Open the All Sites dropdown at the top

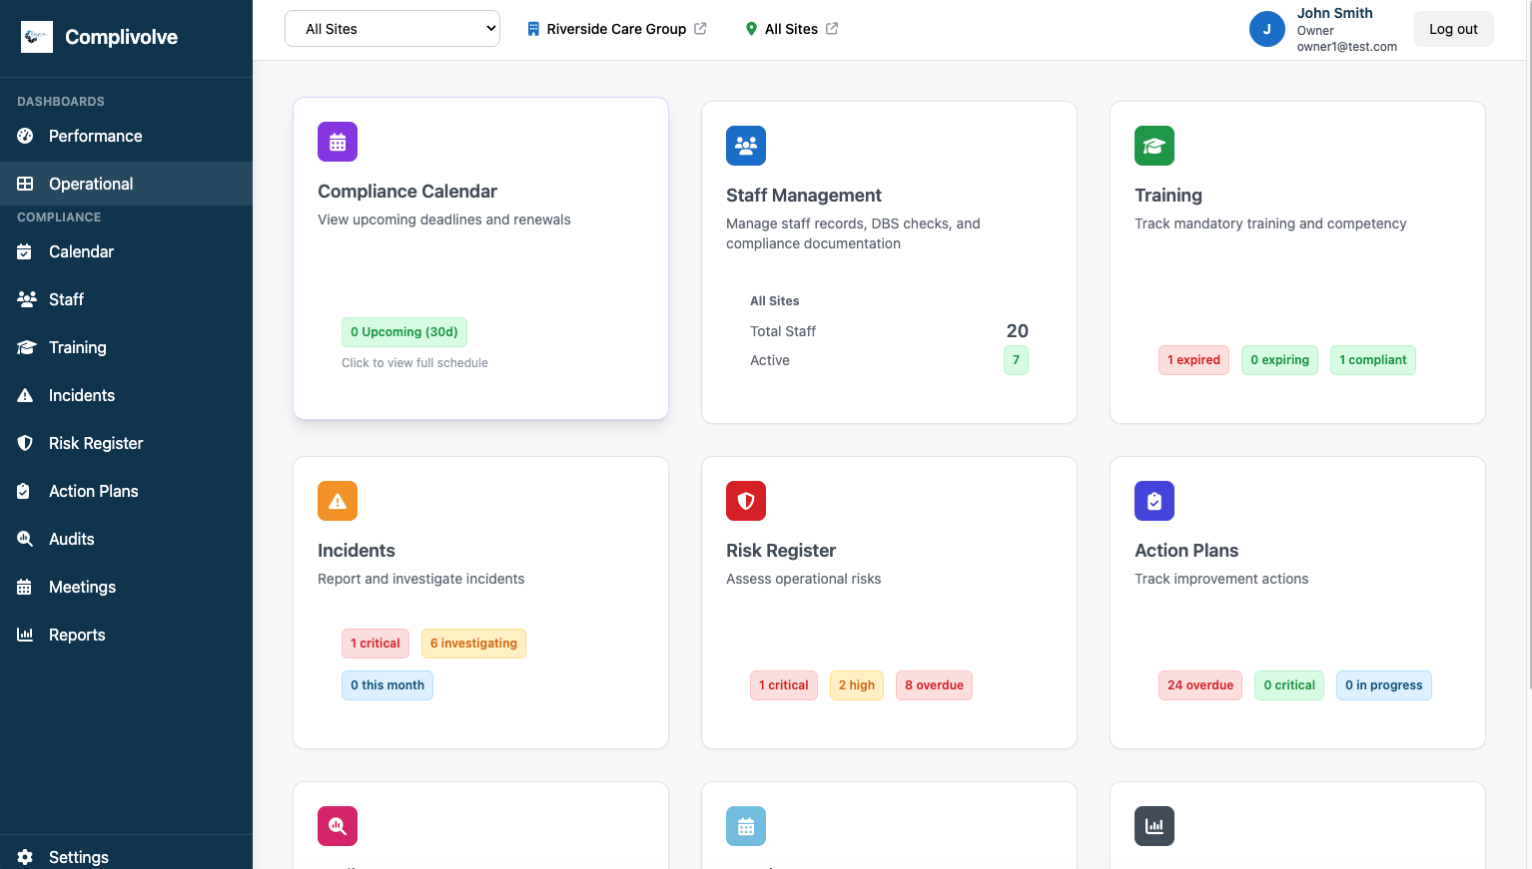coord(391,28)
